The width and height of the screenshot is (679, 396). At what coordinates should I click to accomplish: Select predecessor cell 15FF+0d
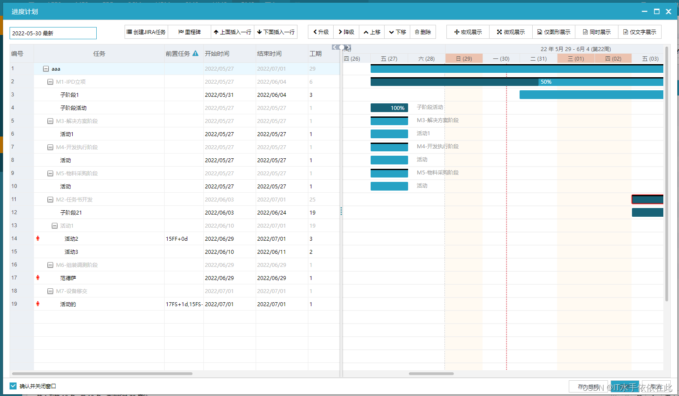(x=184, y=239)
